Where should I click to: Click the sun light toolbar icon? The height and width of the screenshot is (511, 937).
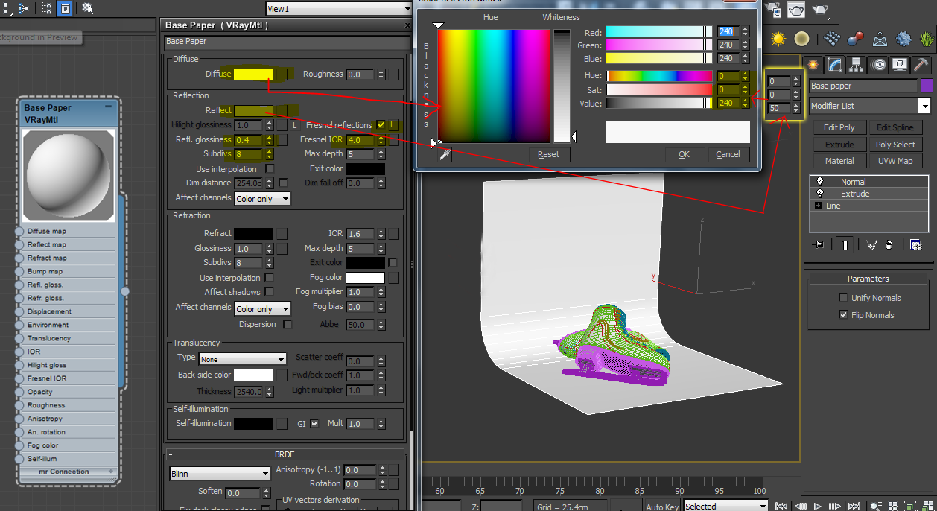[x=778, y=39]
